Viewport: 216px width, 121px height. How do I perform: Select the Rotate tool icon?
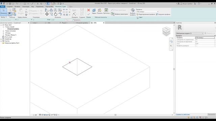pos(56,14)
